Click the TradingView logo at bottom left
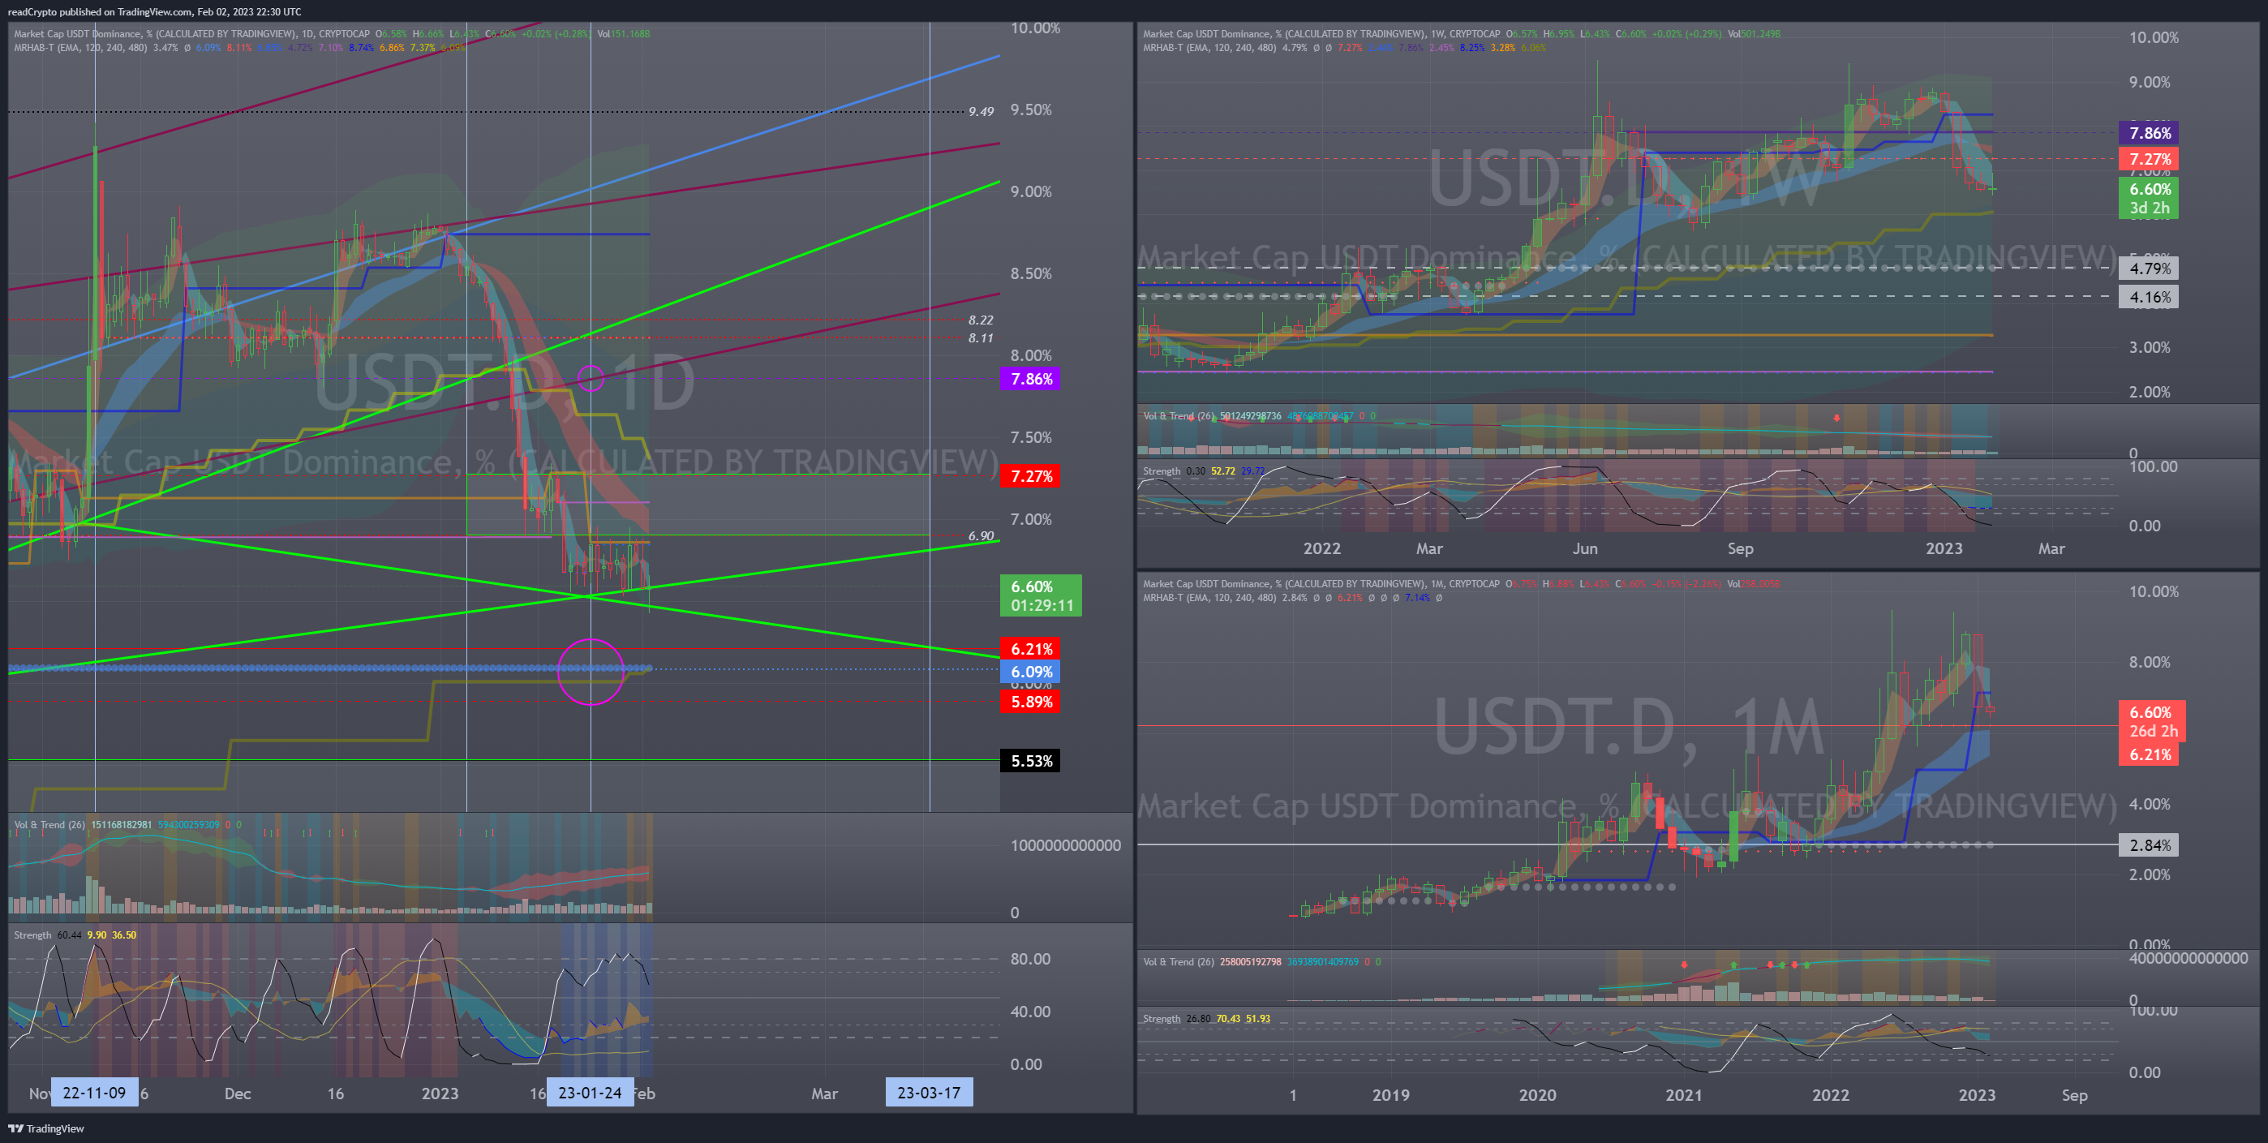This screenshot has width=2268, height=1143. tap(45, 1128)
